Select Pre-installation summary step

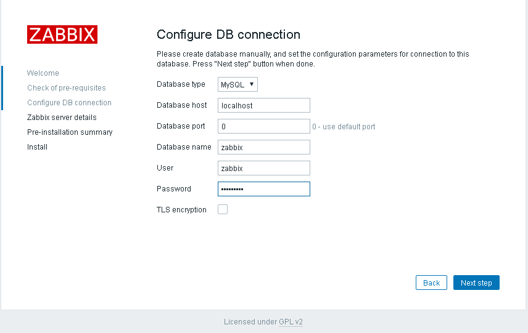coord(70,132)
